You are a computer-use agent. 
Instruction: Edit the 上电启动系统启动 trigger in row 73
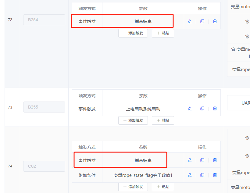[190, 108]
